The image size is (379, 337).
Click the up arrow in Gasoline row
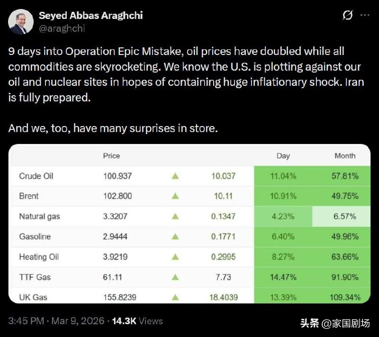(x=175, y=237)
